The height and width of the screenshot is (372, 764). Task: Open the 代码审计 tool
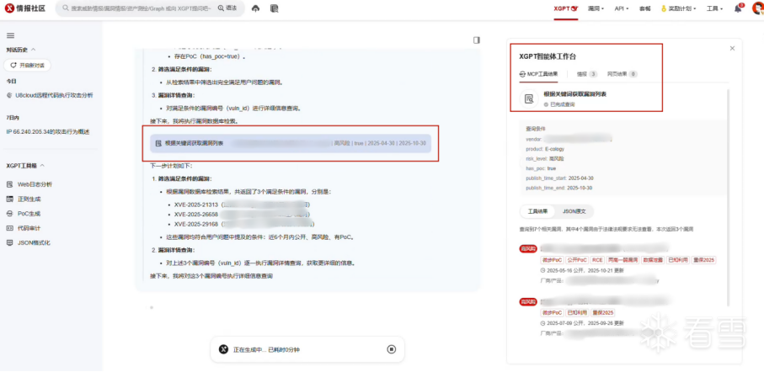(29, 228)
